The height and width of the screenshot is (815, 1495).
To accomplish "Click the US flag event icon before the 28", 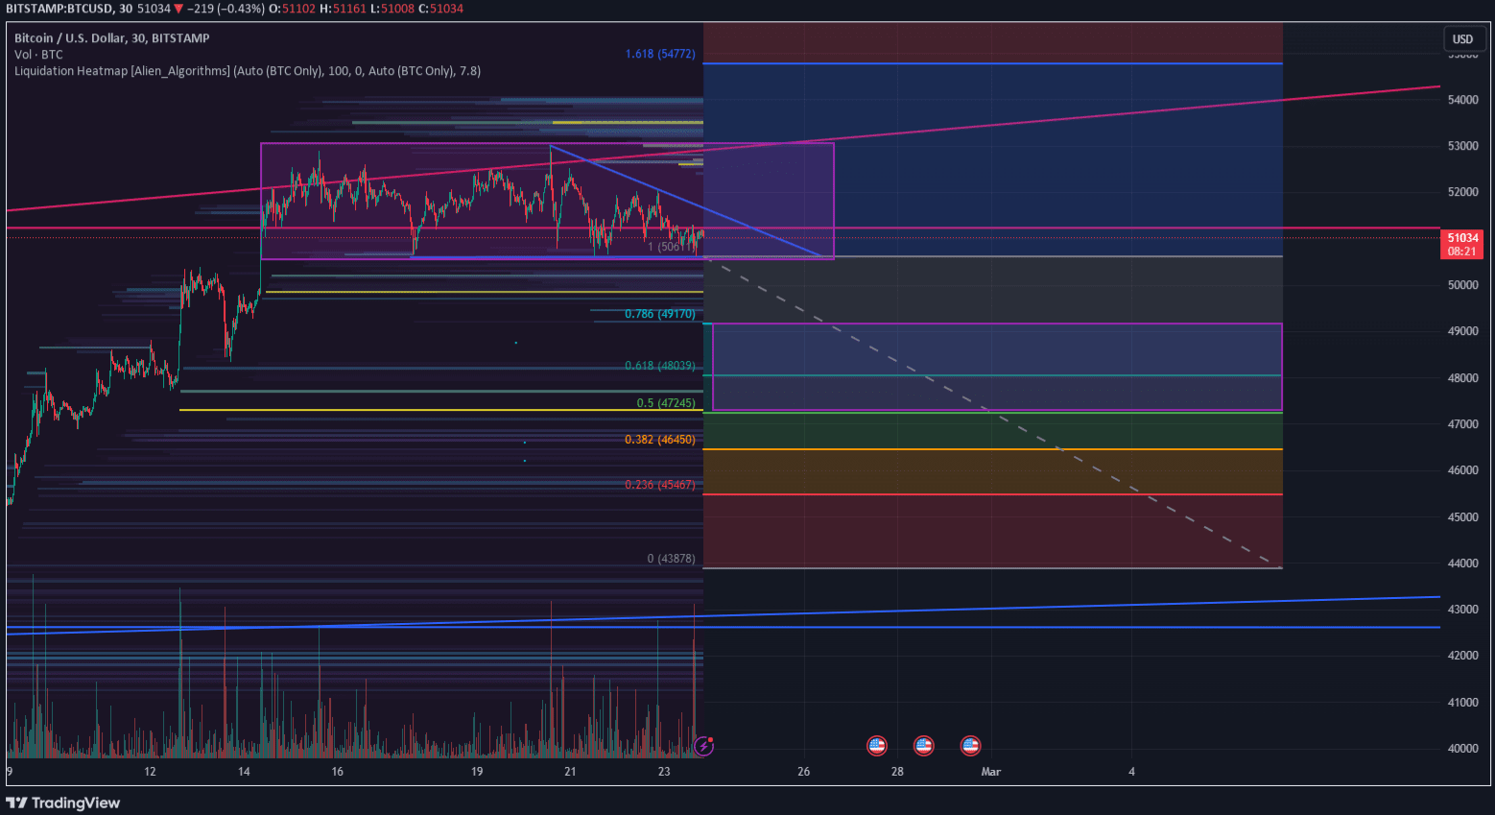I will pyautogui.click(x=876, y=746).
